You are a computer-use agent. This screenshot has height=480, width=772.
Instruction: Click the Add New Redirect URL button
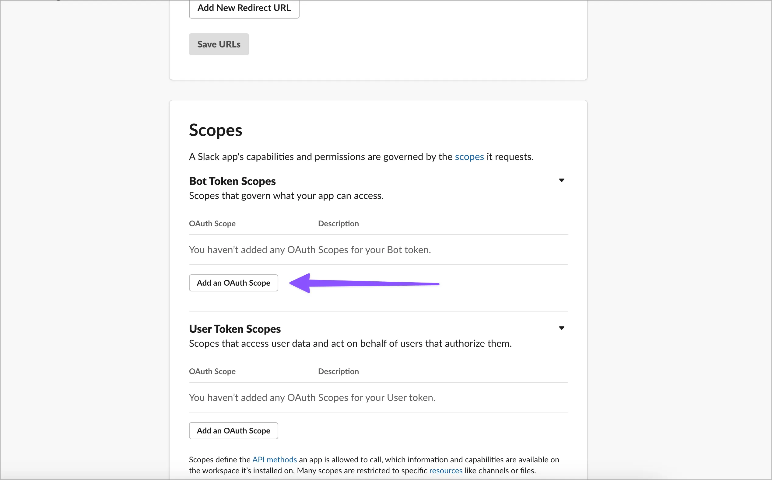(x=244, y=8)
